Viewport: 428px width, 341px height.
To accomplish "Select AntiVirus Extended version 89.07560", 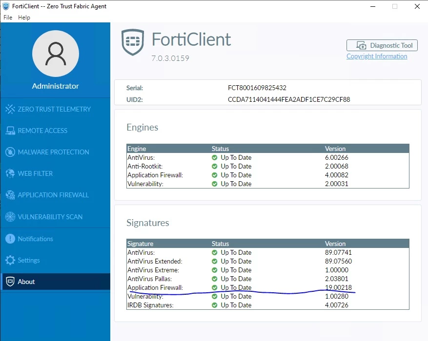I will pyautogui.click(x=338, y=261).
